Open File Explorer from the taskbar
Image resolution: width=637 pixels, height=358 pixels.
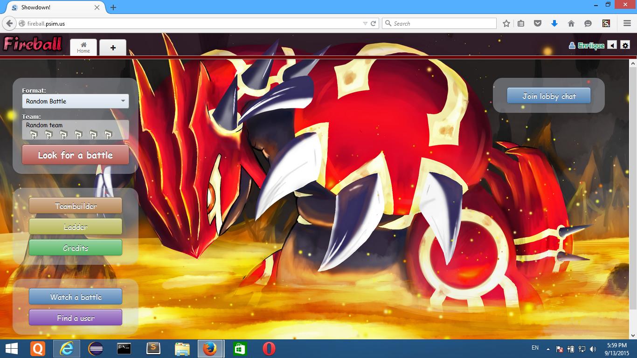[182, 348]
